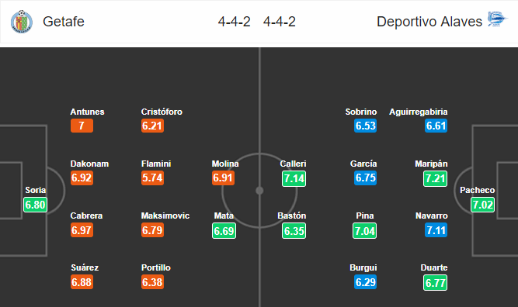Click Pina's 7.04 rating badge

click(x=364, y=231)
